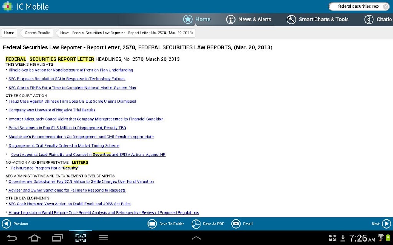Tap the News & Alerts icon
The height and width of the screenshot is (245, 393).
[x=231, y=20]
